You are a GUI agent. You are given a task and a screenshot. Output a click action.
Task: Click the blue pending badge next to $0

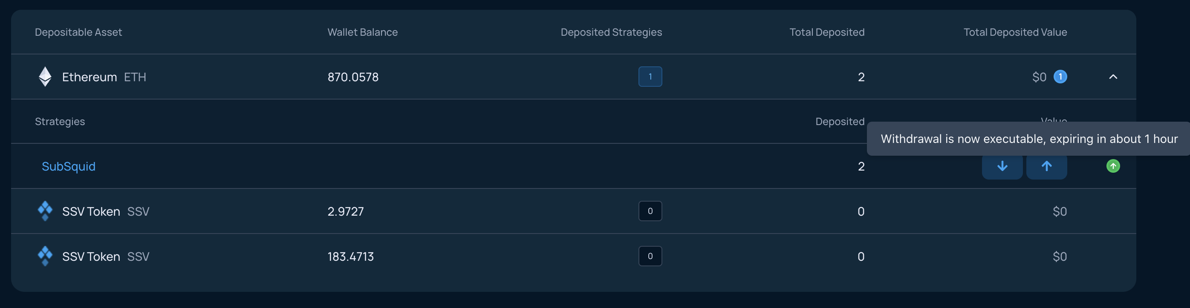pyautogui.click(x=1060, y=77)
